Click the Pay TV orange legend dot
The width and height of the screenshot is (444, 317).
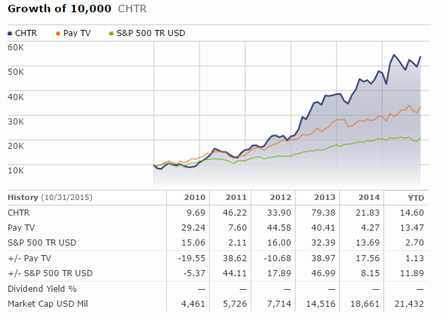click(58, 33)
